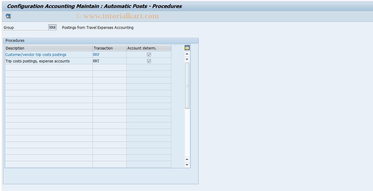Open the table settings column configuration icon

[187, 48]
